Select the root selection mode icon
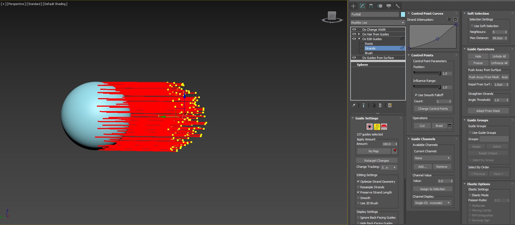 point(369,127)
